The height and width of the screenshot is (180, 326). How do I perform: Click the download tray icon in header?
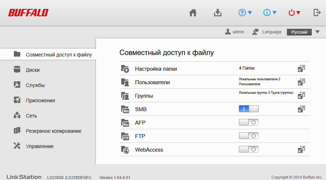coord(218,13)
